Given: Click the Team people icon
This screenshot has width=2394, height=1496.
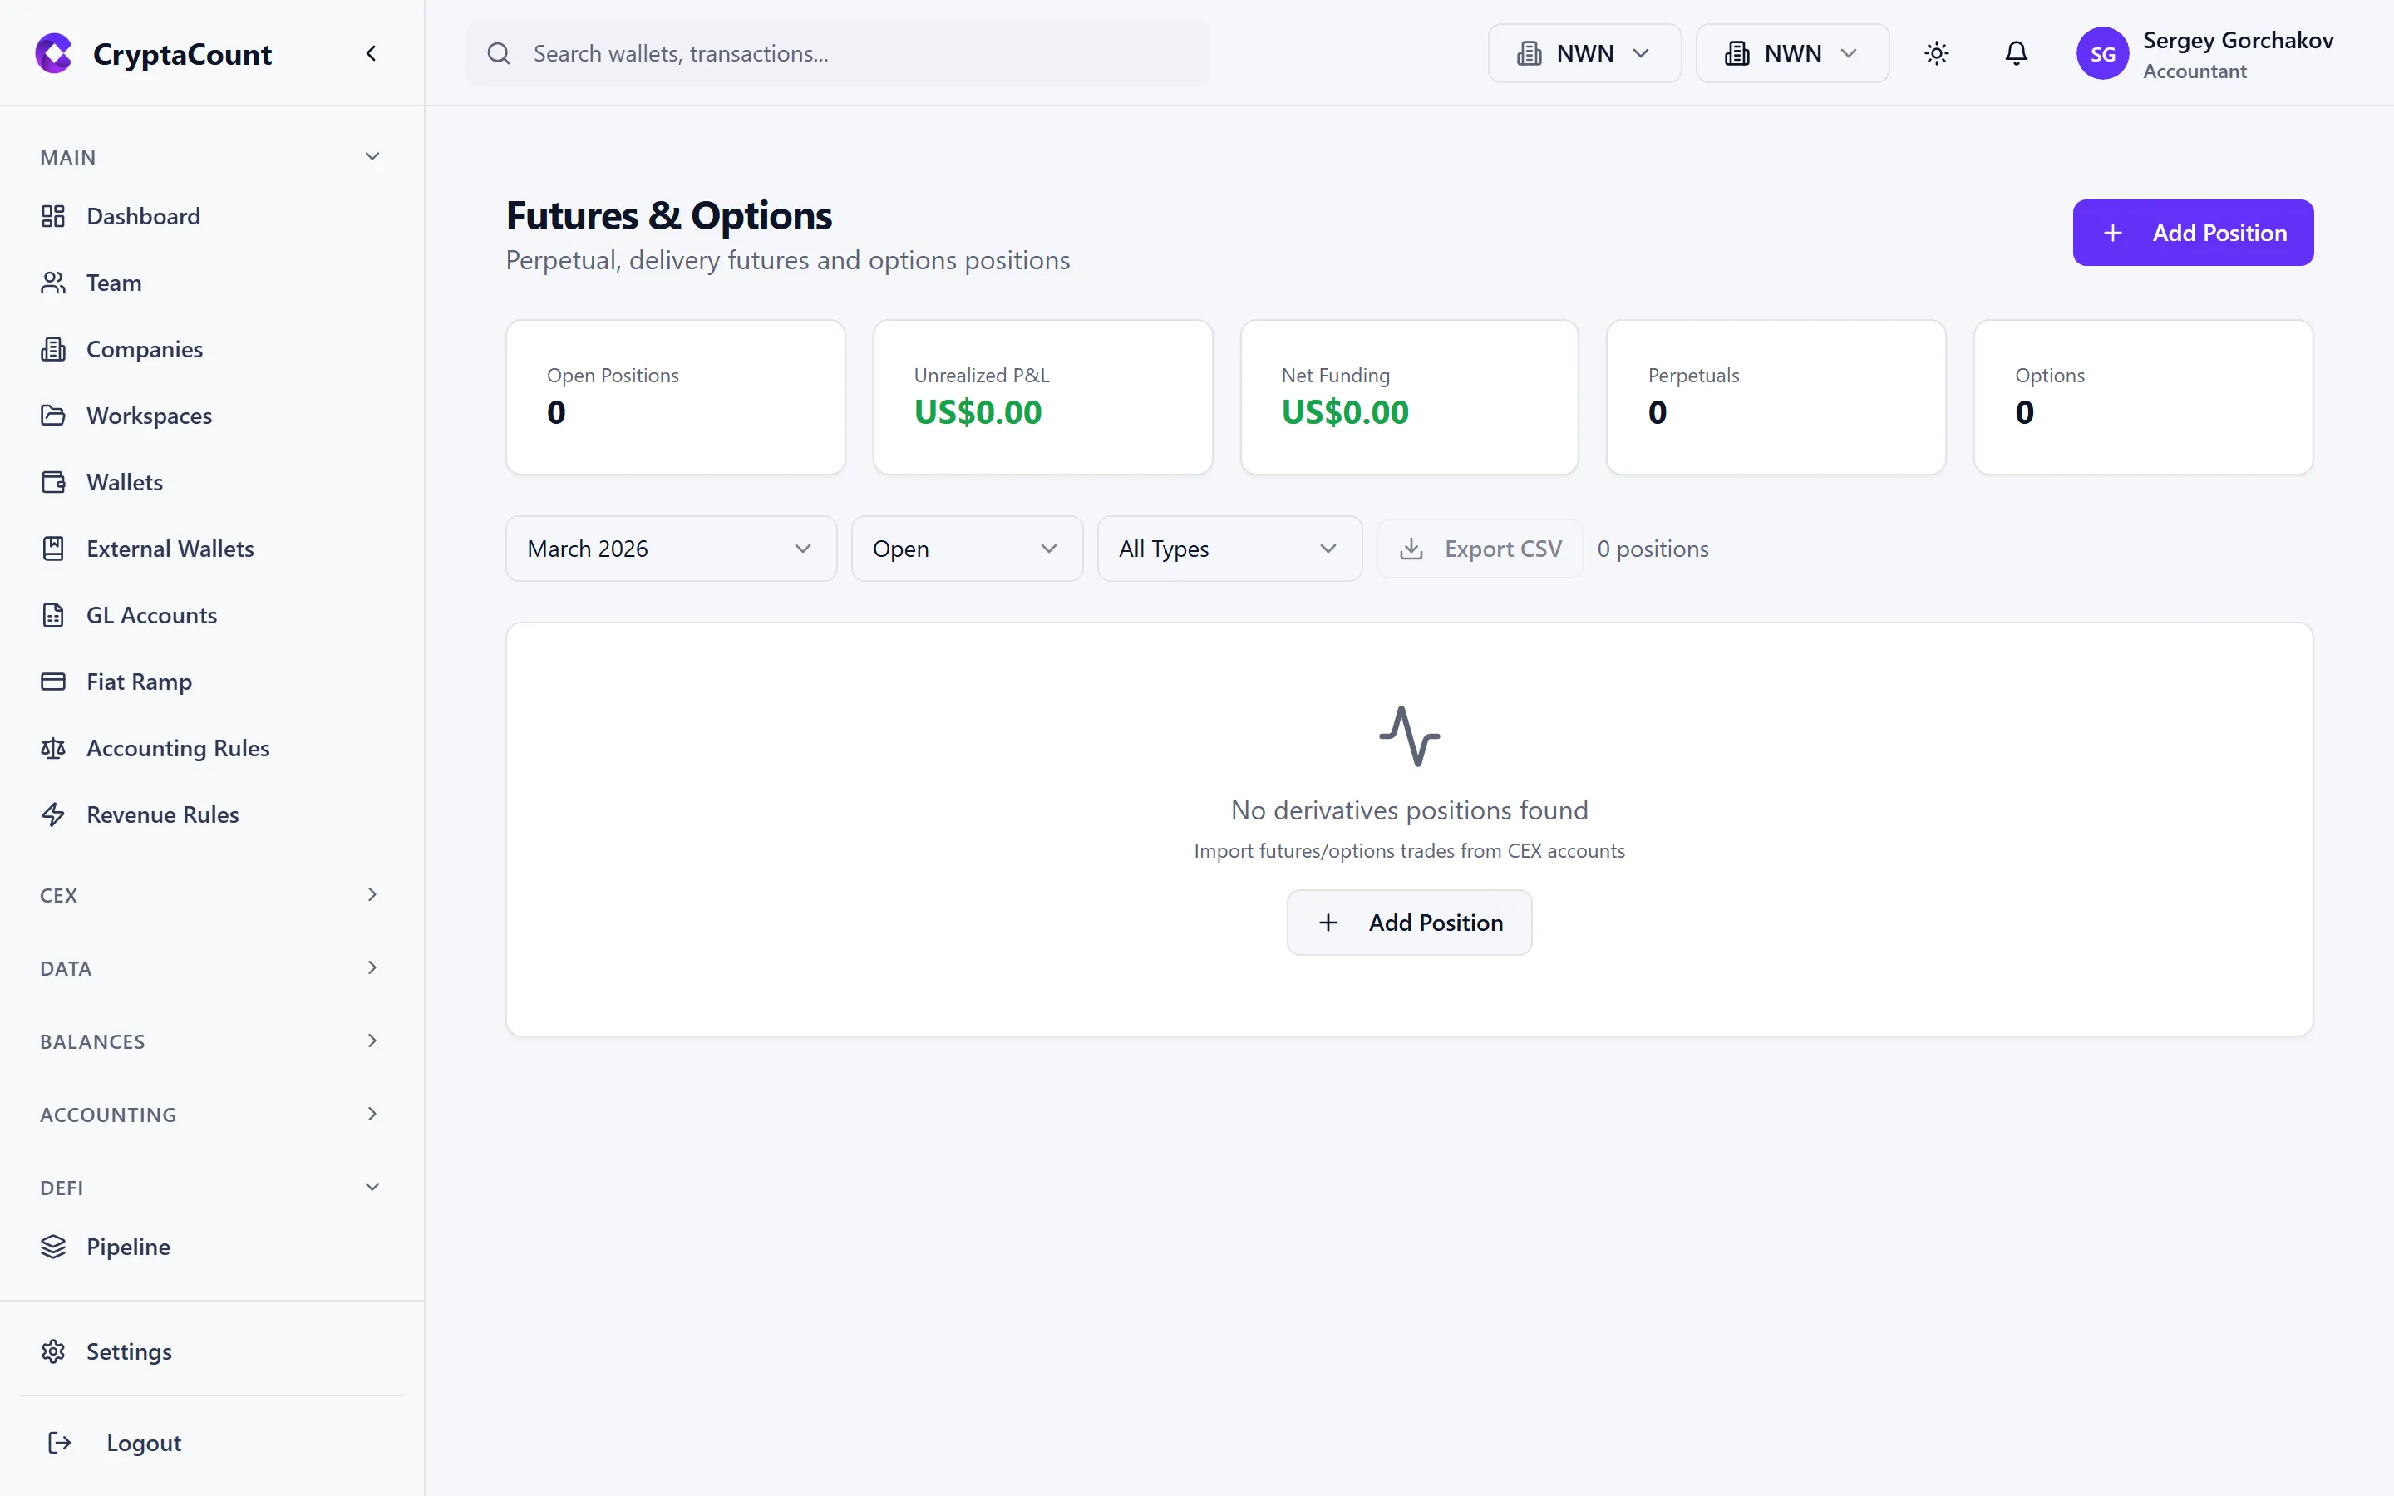Looking at the screenshot, I should tap(53, 283).
